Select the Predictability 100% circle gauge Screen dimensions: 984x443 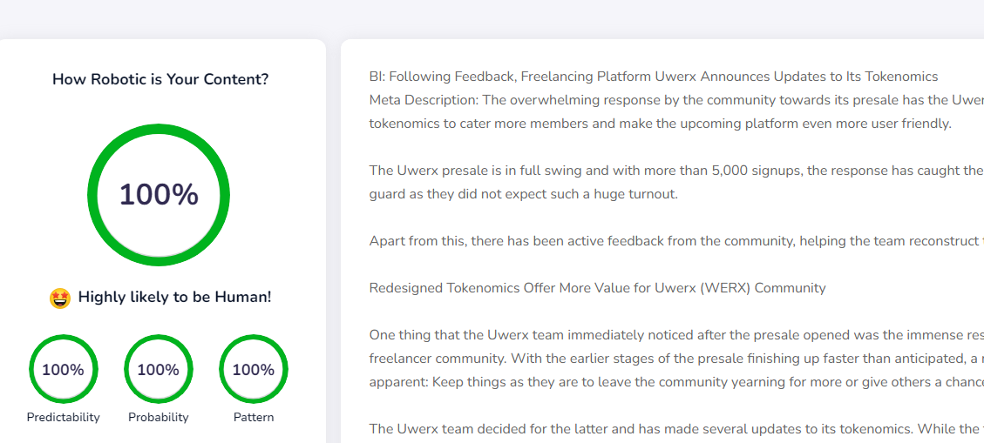click(x=63, y=370)
